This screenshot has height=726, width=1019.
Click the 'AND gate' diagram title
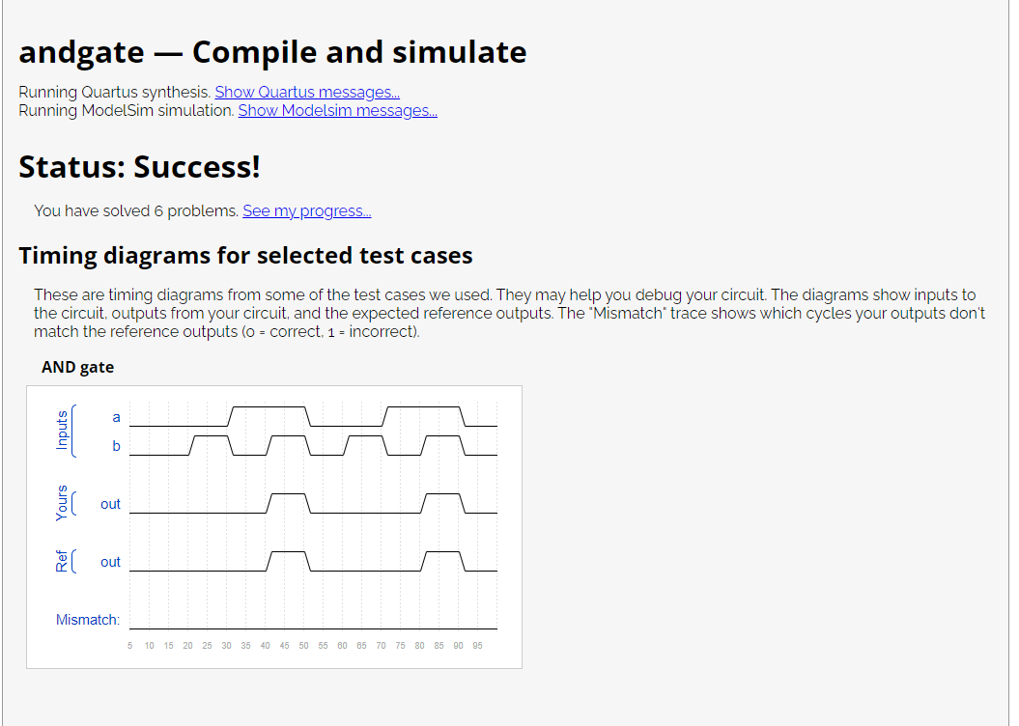[78, 368]
